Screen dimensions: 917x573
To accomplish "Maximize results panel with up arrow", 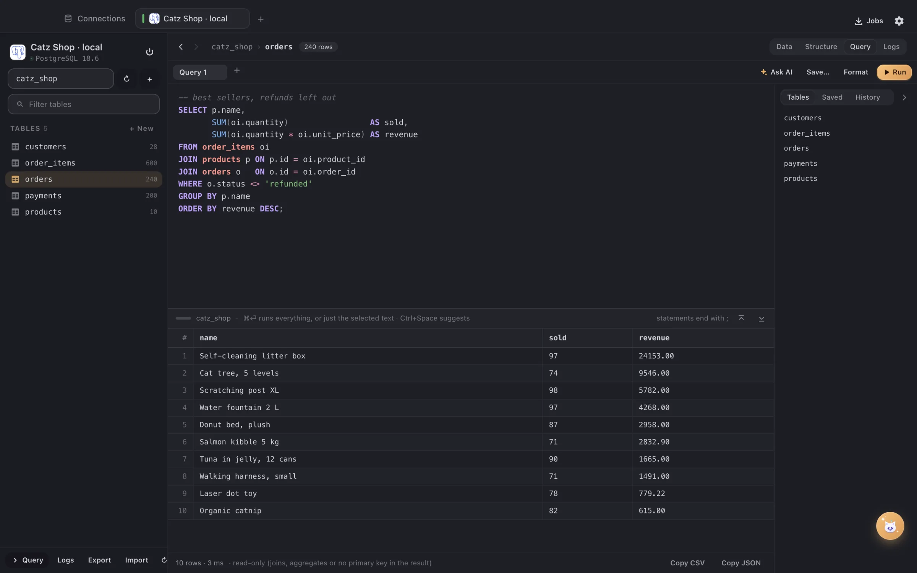I will pos(741,318).
